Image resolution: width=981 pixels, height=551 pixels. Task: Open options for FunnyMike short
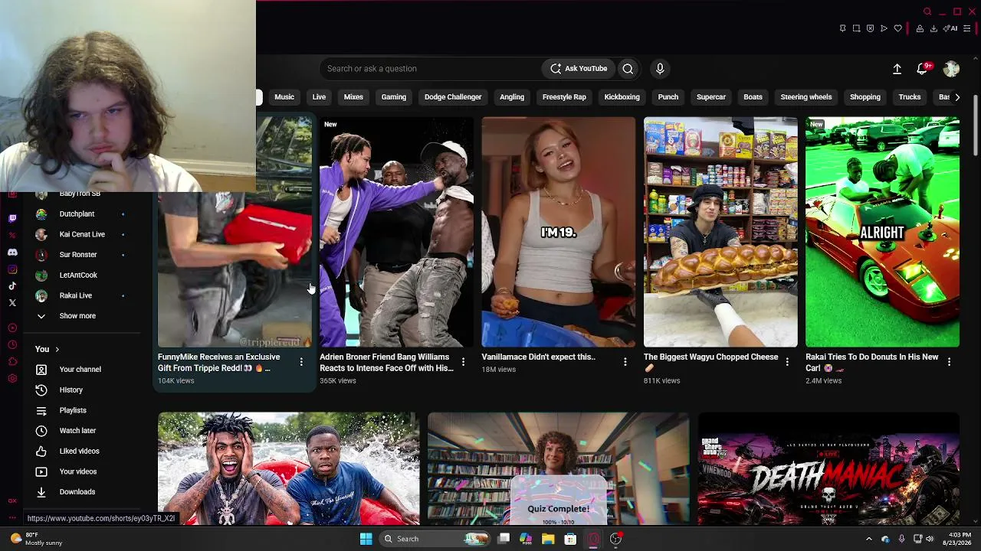(301, 362)
